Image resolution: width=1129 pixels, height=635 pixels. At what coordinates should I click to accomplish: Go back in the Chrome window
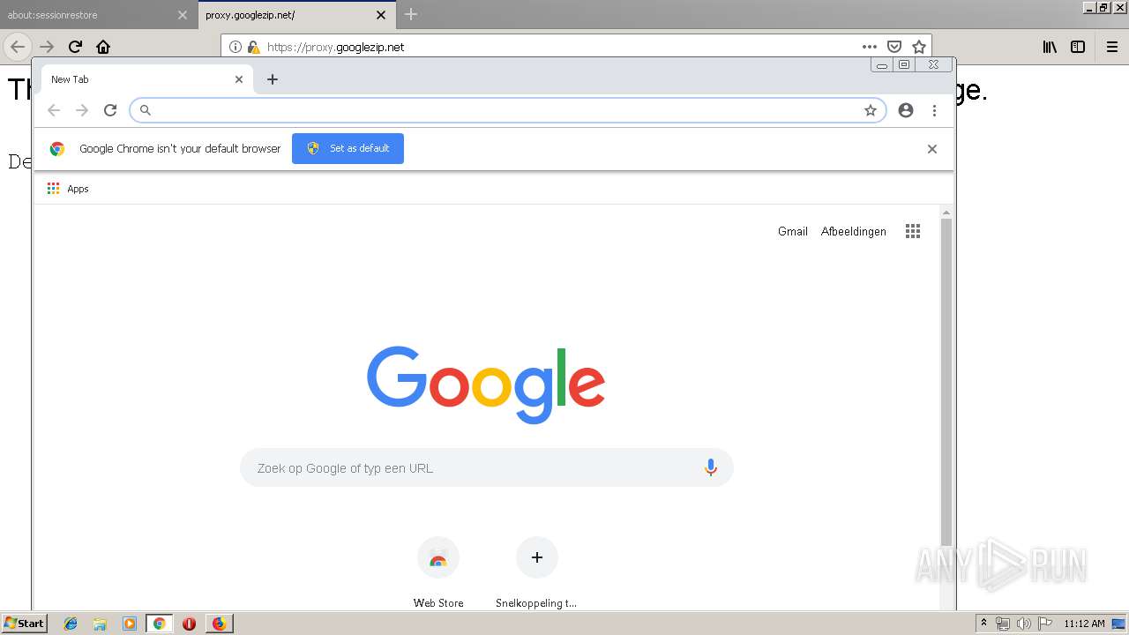click(54, 110)
